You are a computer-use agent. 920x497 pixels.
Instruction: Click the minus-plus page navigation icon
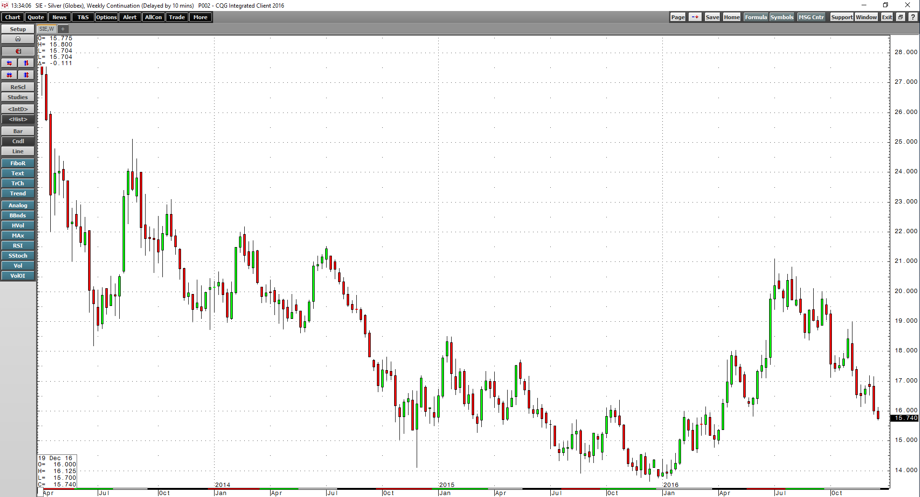coord(695,17)
